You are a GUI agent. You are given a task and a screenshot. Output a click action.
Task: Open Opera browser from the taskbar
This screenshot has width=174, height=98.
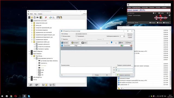[15, 96]
